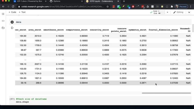Screen dimensions: 194x109
Task: Click the 0.07039 value in last row
Action: pos(174,83)
